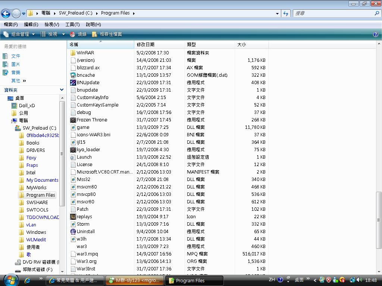Viewport: 382px width, 286px height.
Task: Open address bar history dropdown arrow
Action: 277,13
